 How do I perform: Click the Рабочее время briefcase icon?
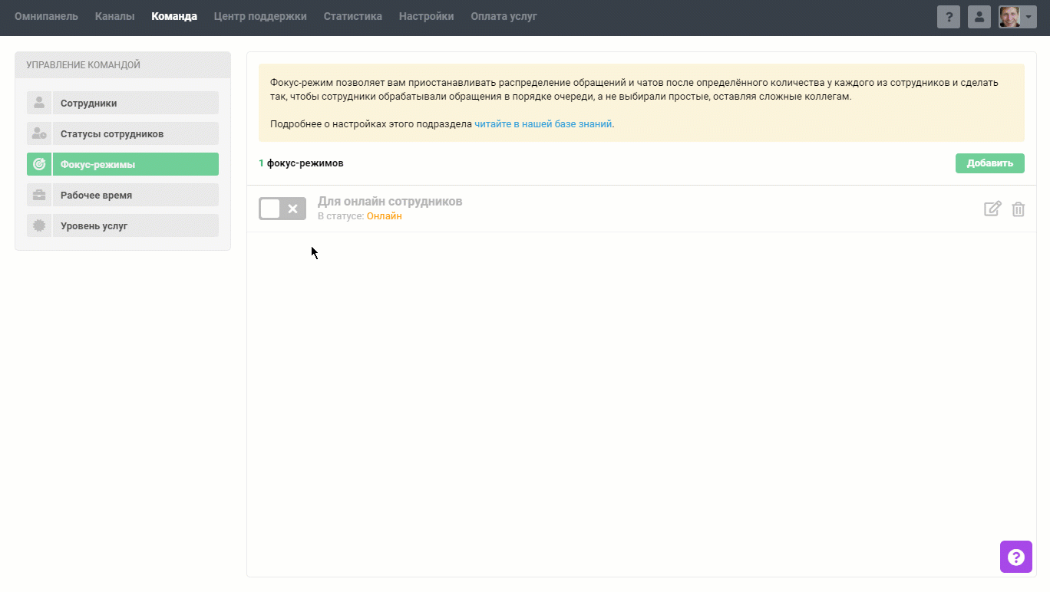tap(39, 195)
